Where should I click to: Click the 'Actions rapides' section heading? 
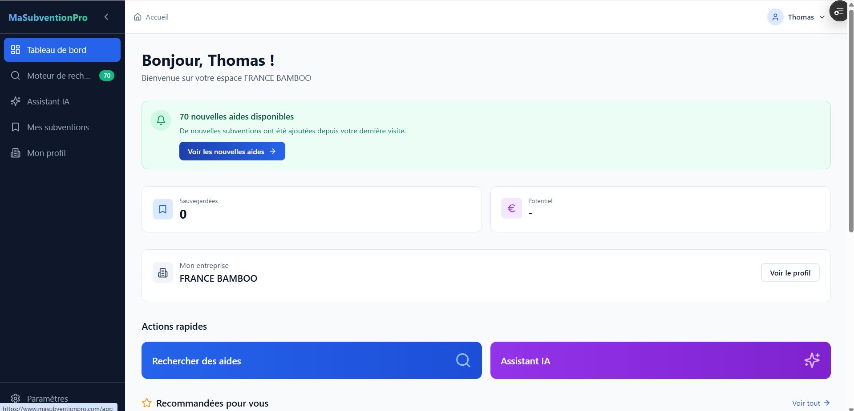[x=174, y=327]
